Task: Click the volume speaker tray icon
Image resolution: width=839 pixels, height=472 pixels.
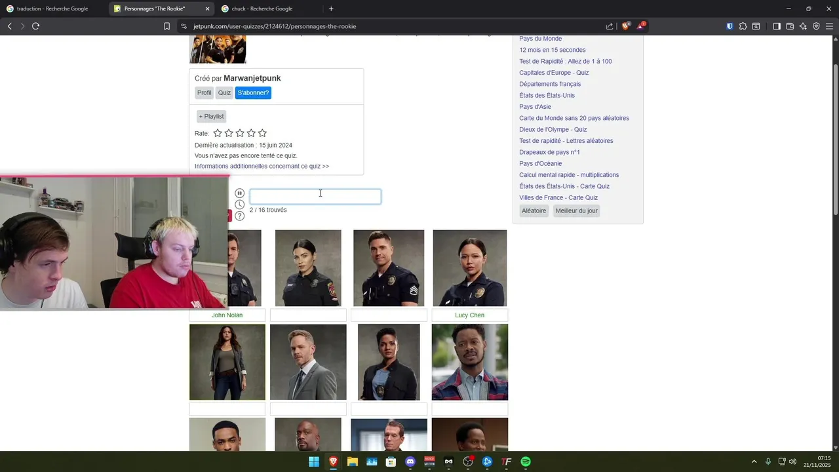Action: coord(792,462)
